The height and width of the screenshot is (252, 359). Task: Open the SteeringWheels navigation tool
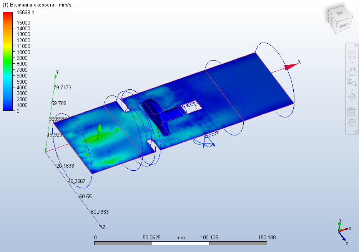(352, 55)
